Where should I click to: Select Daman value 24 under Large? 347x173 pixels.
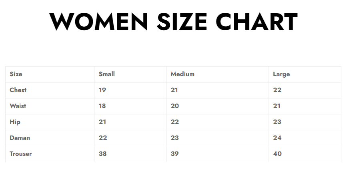(277, 138)
